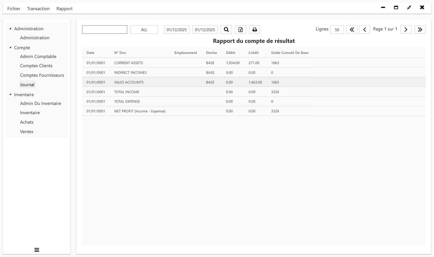Select the SALES ACCOUNTS row in the report
434x257 pixels.
[x=190, y=82]
